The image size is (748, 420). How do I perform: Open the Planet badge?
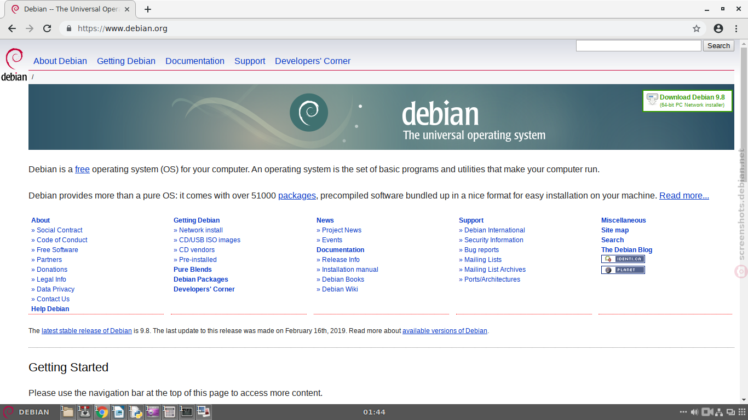[x=623, y=270]
